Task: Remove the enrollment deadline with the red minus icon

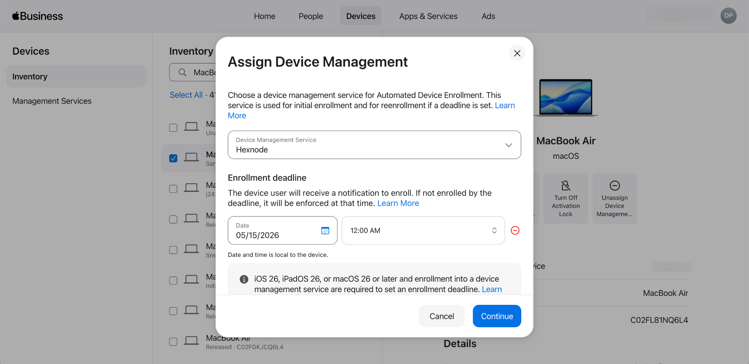Action: coord(515,230)
